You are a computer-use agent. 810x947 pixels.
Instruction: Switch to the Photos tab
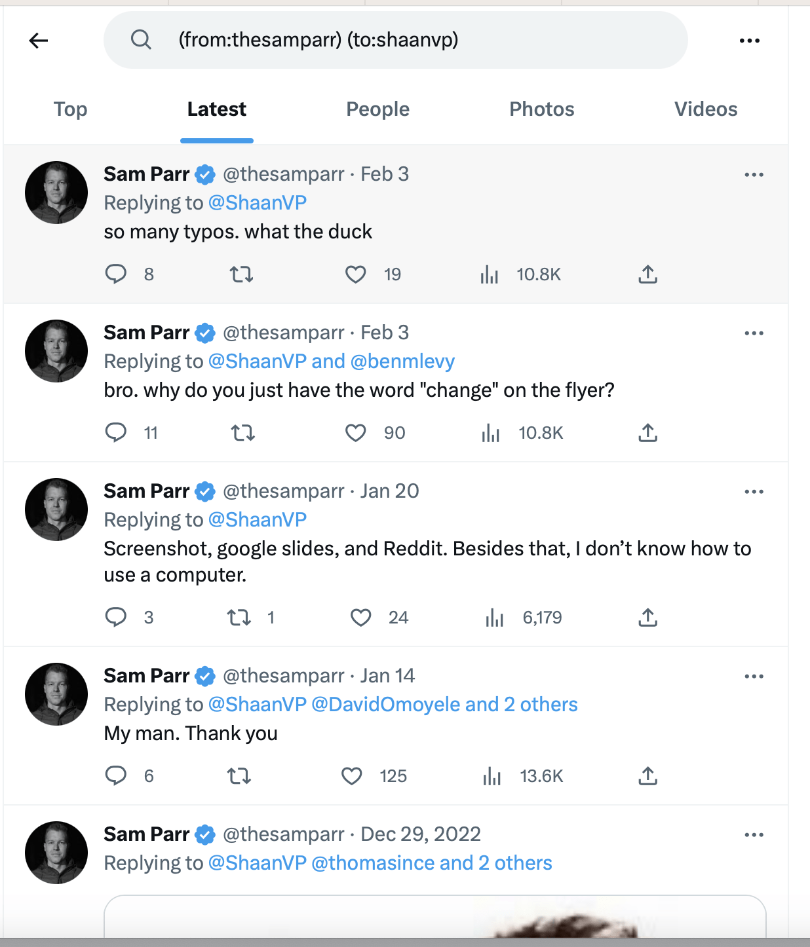tap(541, 109)
